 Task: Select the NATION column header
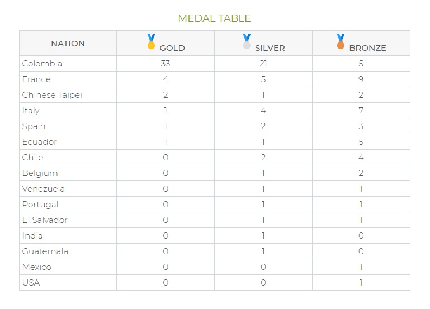pos(68,44)
